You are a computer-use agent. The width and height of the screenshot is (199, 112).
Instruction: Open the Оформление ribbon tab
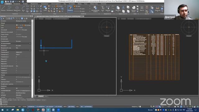pyautogui.click(x=34, y=4)
